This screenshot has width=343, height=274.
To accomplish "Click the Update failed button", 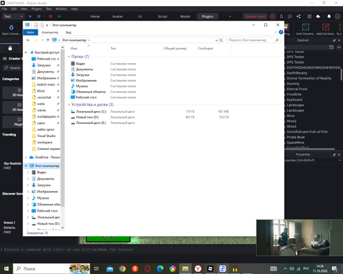I will click(x=255, y=16).
